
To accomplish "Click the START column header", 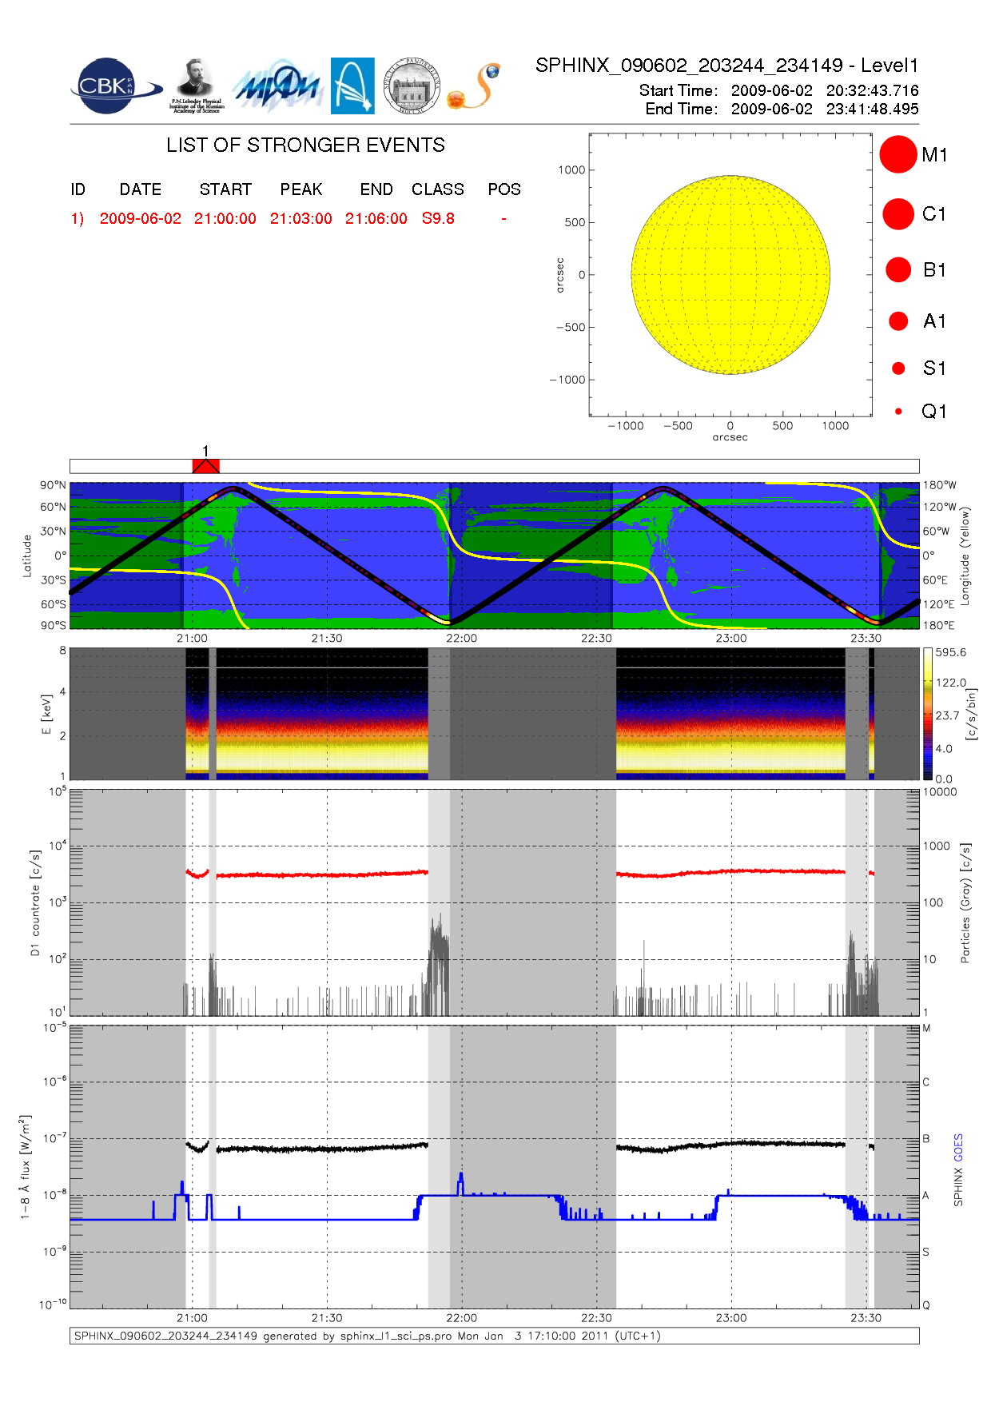I will coord(225,189).
